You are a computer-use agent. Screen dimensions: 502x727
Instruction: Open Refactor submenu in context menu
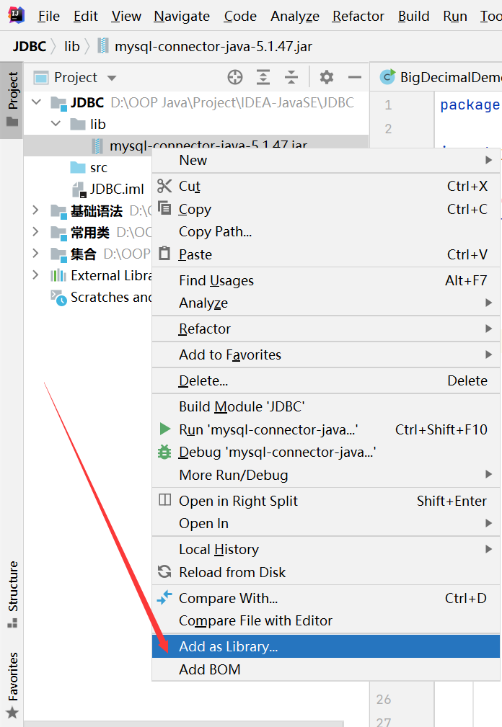pyautogui.click(x=326, y=329)
